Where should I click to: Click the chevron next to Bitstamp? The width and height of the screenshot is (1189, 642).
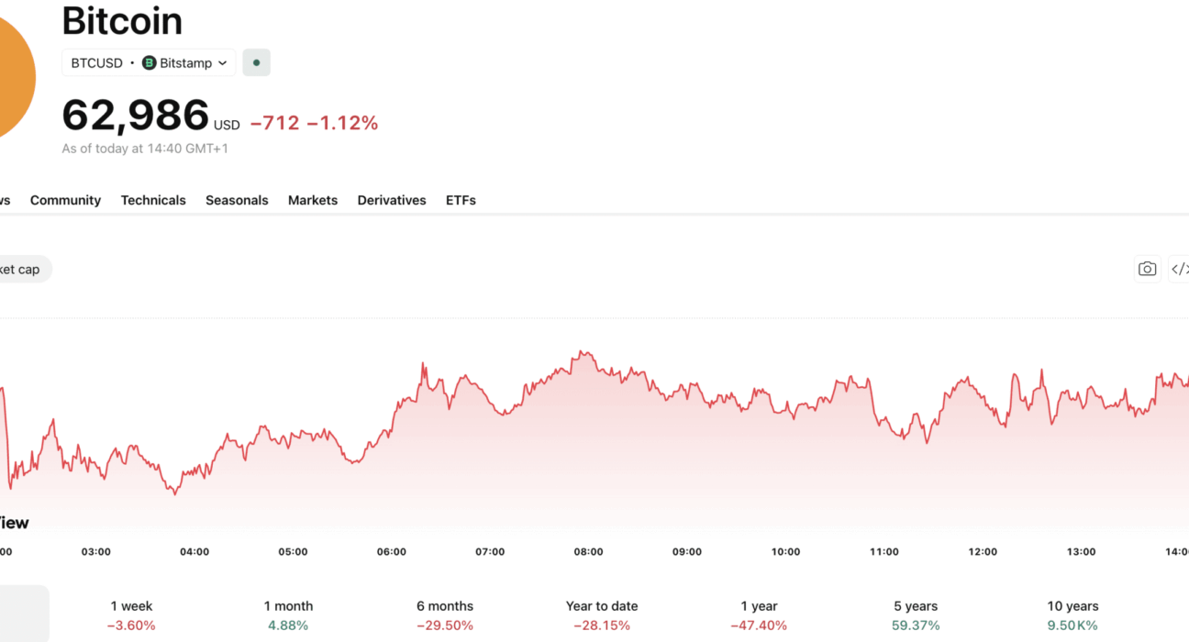[222, 63]
